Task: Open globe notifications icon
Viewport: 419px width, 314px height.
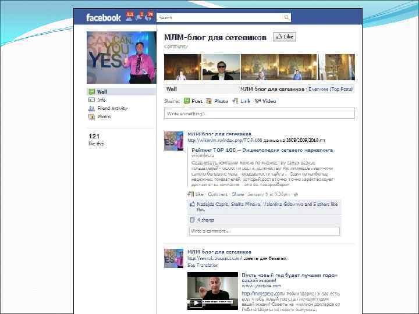Action: tap(149, 16)
